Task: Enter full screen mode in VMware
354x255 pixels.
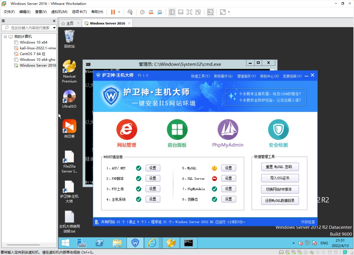Action: (189, 12)
